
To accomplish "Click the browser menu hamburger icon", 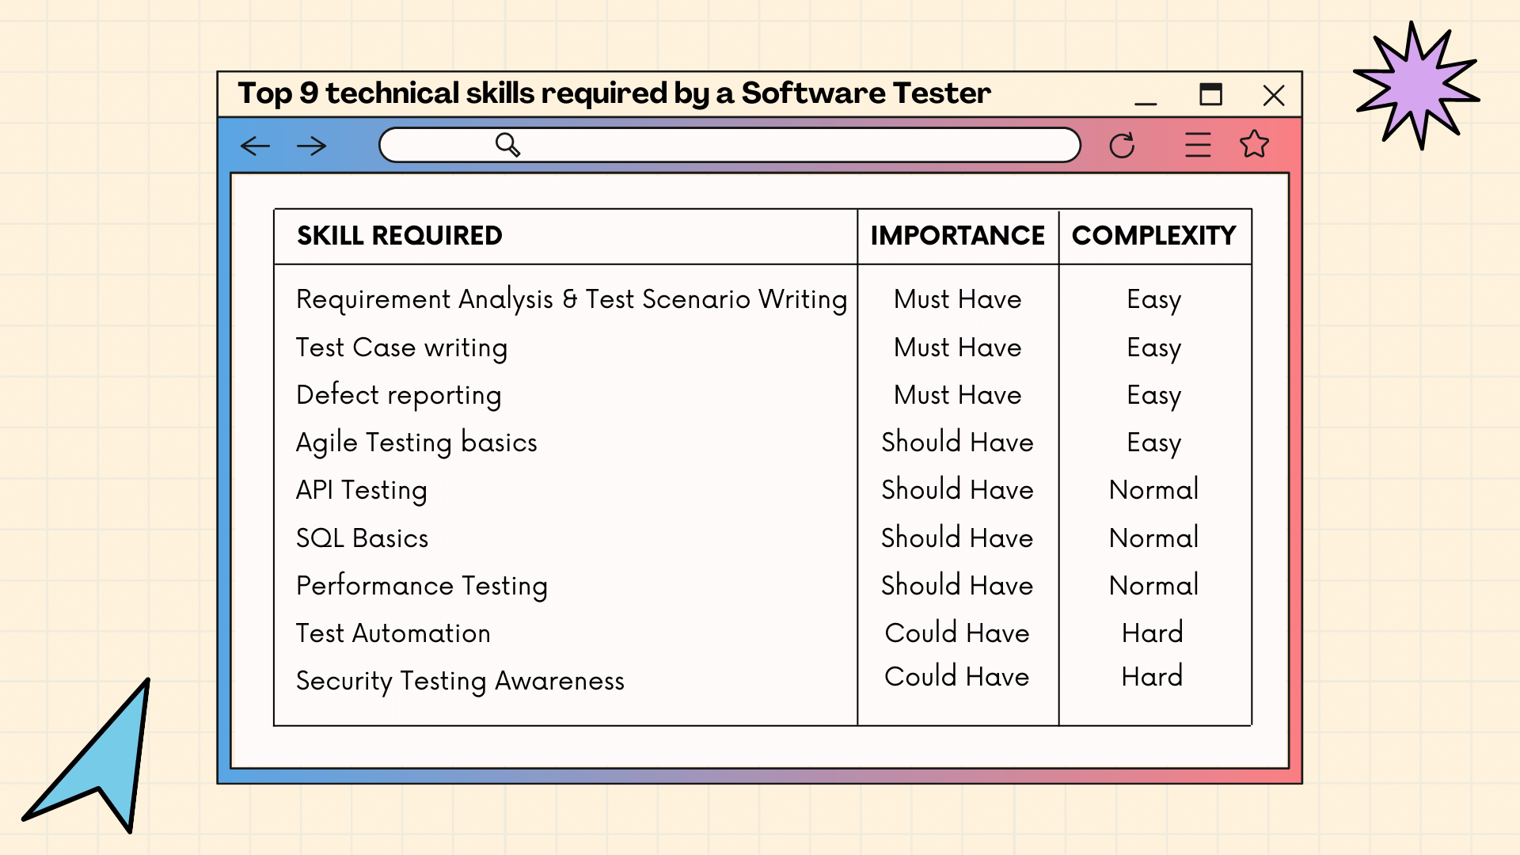I will (1198, 145).
